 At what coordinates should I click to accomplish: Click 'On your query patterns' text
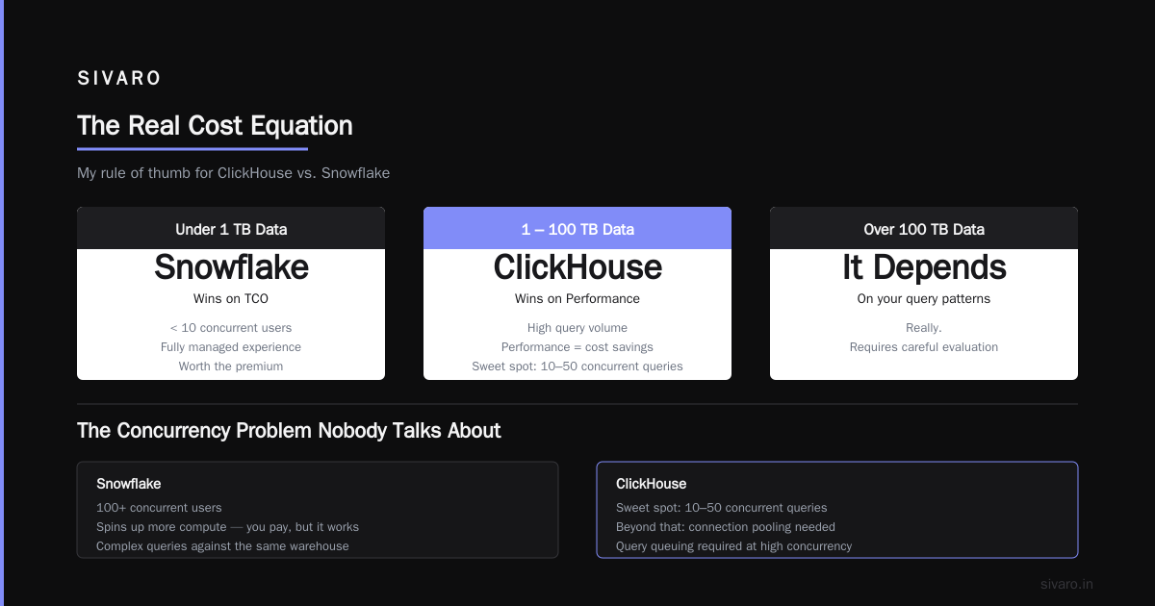click(924, 299)
